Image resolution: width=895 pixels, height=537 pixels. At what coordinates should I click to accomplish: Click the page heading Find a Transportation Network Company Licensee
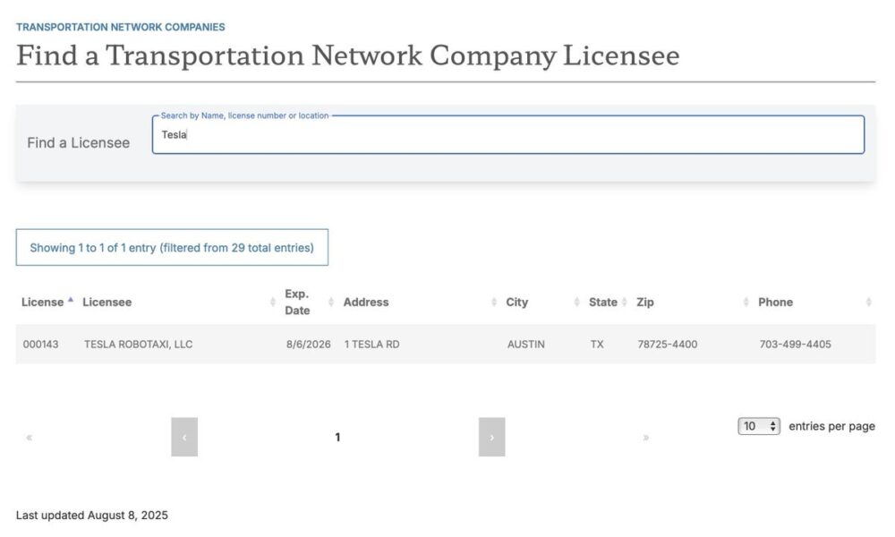pyautogui.click(x=347, y=55)
